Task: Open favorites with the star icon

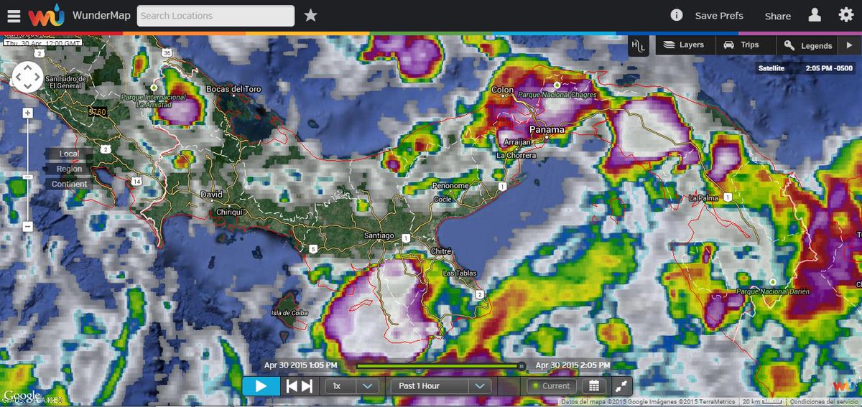Action: point(310,15)
